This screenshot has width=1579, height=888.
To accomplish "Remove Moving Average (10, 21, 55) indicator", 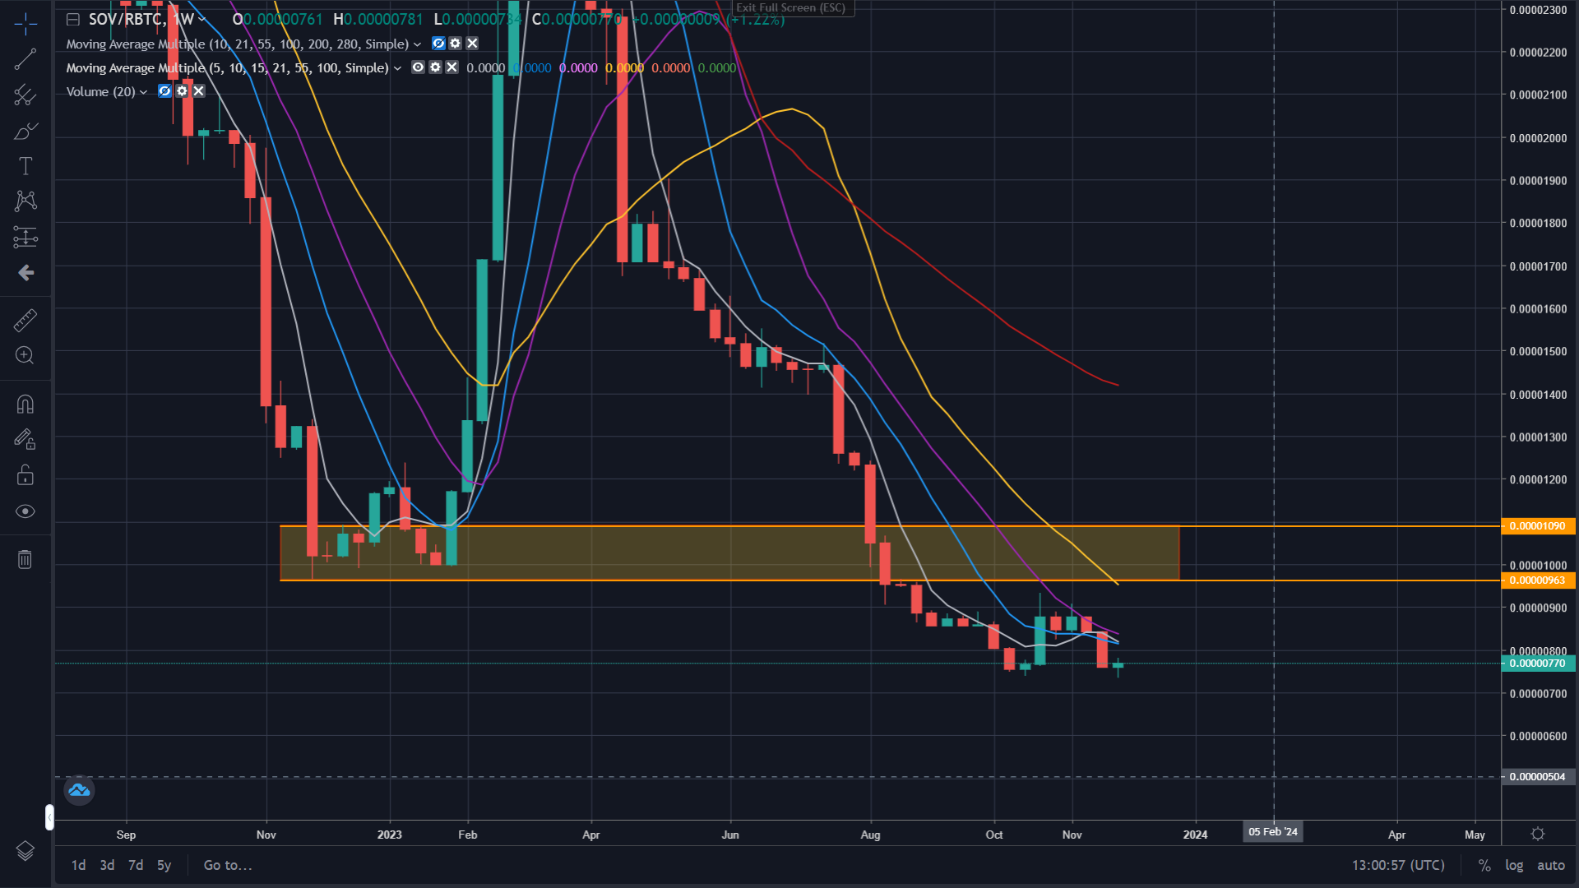I will pyautogui.click(x=472, y=44).
